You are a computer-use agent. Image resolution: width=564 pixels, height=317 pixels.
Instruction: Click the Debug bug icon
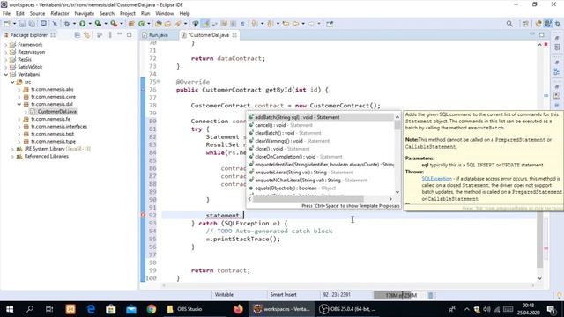click(x=67, y=24)
